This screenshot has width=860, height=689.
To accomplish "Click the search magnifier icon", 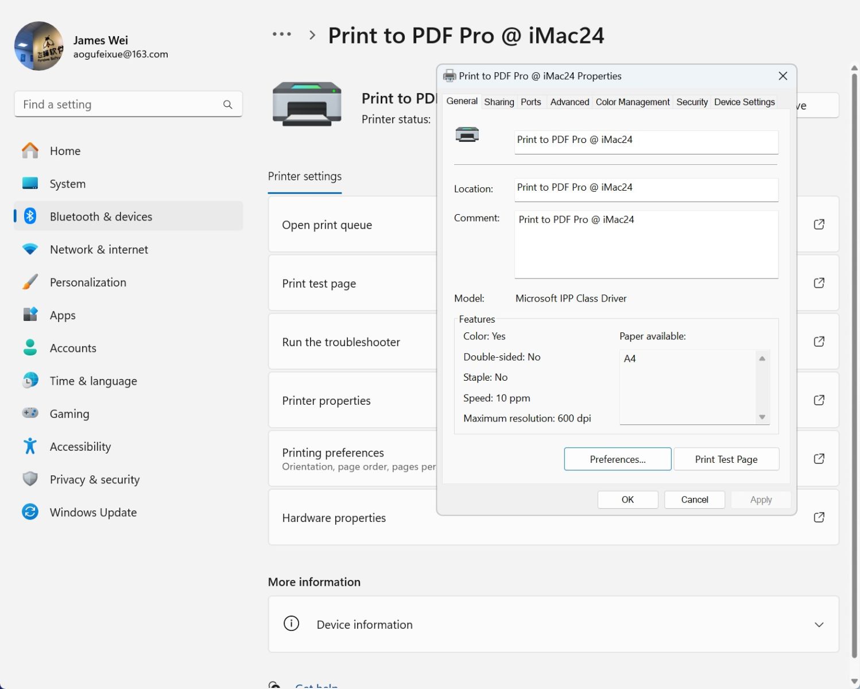I will point(228,104).
